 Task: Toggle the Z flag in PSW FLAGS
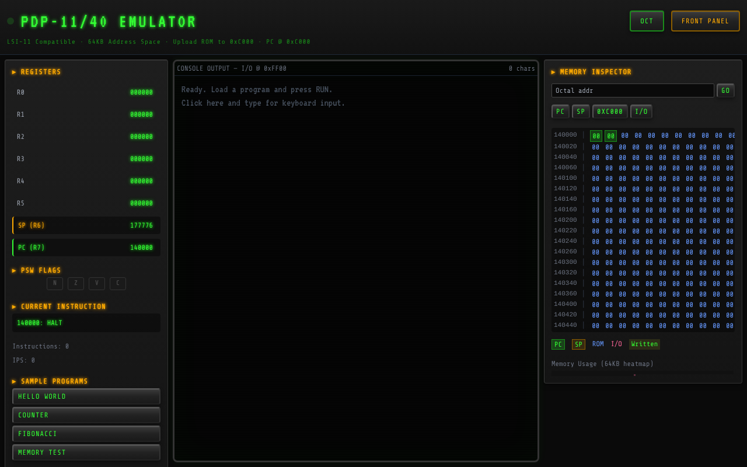(75, 283)
